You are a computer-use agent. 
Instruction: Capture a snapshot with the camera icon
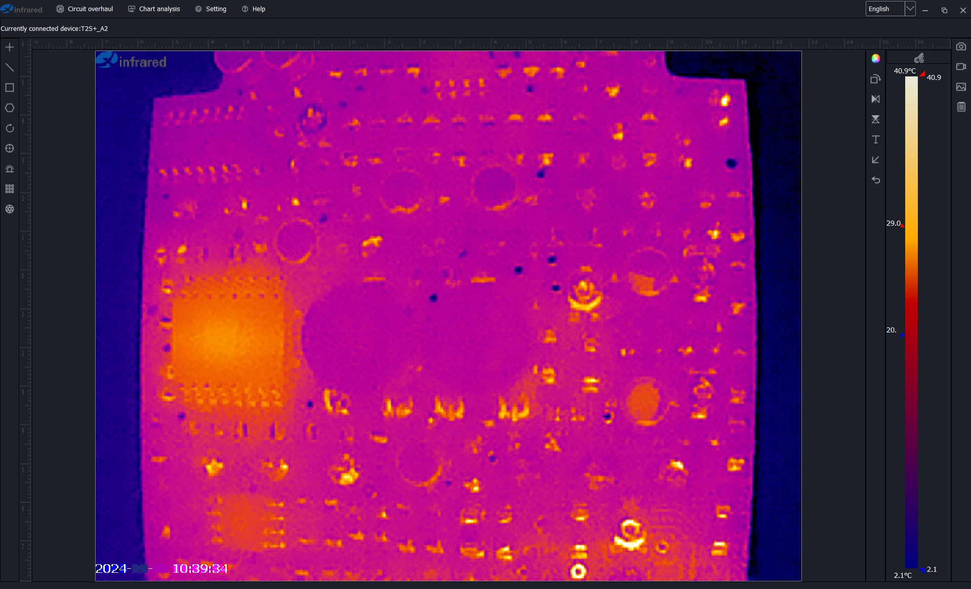961,47
